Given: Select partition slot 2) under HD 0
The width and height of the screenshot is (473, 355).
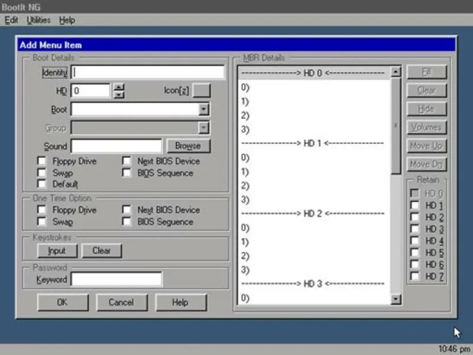Looking at the screenshot, I should pos(314,115).
